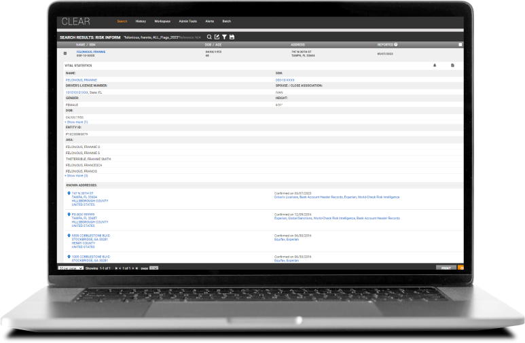Collapse the Felonious, Frannie result row
The width and height of the screenshot is (525, 343).
(65, 53)
